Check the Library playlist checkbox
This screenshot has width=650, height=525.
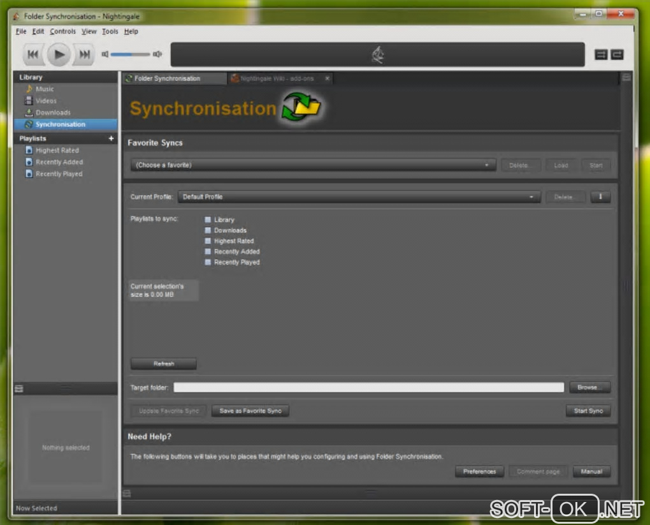pyautogui.click(x=208, y=219)
